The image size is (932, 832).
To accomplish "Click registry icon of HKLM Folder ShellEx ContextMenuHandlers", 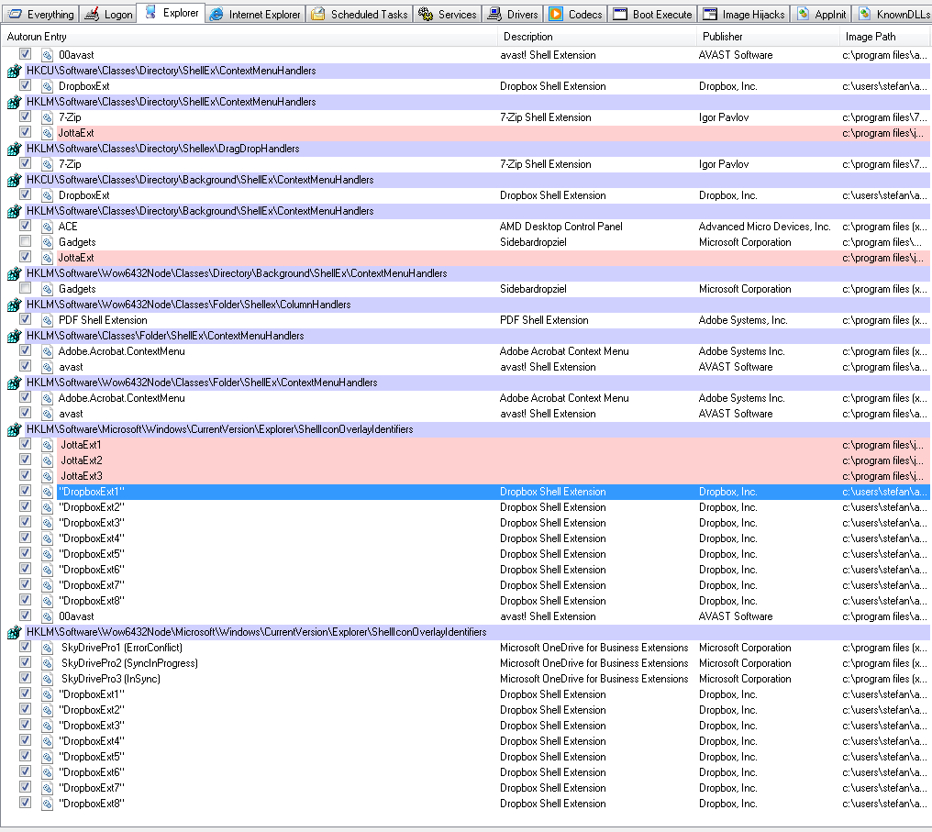I will (15, 336).
